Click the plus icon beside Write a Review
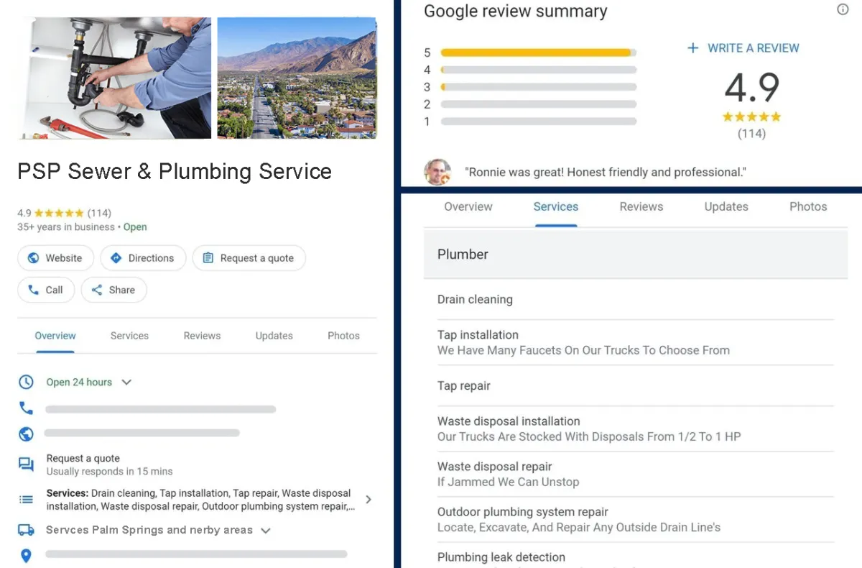The image size is (862, 568). click(692, 48)
